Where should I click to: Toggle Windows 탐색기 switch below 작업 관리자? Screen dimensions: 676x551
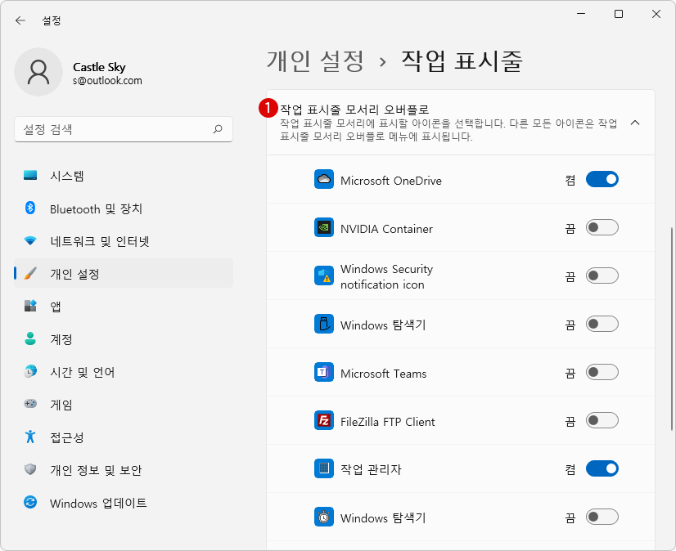(x=602, y=517)
